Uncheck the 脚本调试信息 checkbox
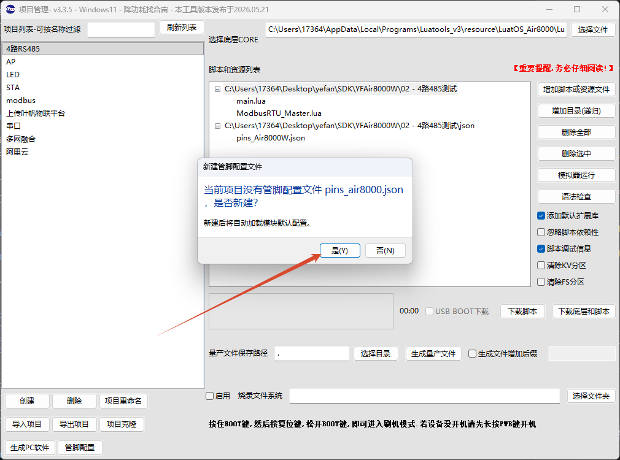The height and width of the screenshot is (460, 620). pos(541,248)
